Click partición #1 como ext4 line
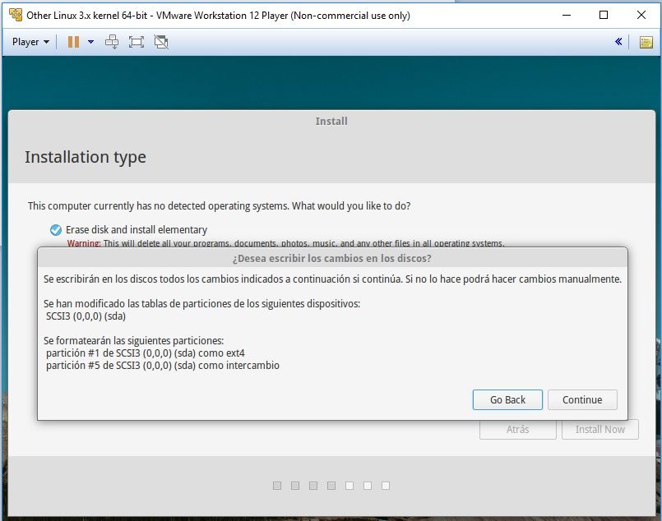 (x=146, y=353)
